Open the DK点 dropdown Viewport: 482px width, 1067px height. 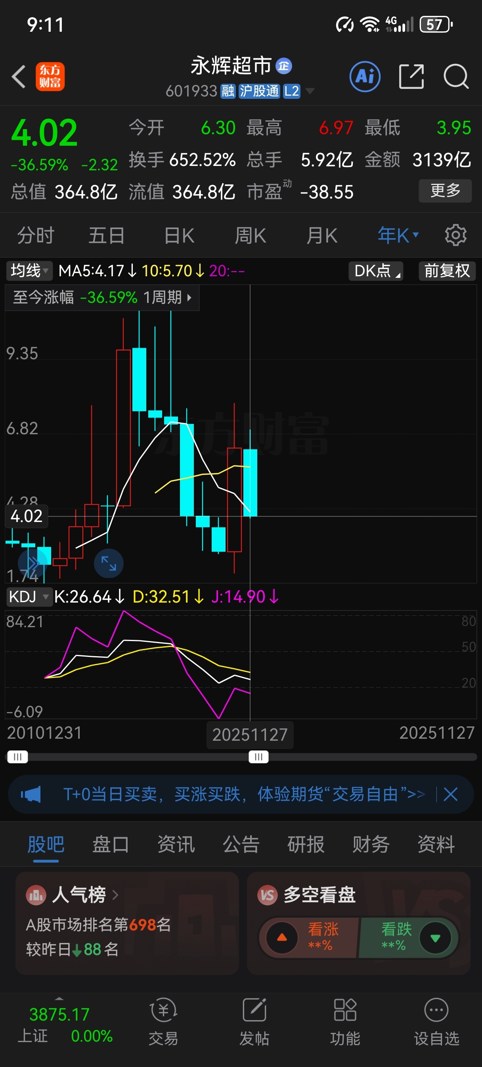pyautogui.click(x=376, y=271)
